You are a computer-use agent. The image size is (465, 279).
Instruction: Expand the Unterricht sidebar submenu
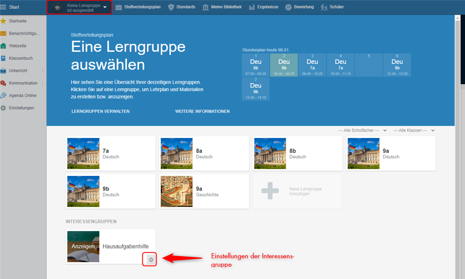tap(42, 71)
